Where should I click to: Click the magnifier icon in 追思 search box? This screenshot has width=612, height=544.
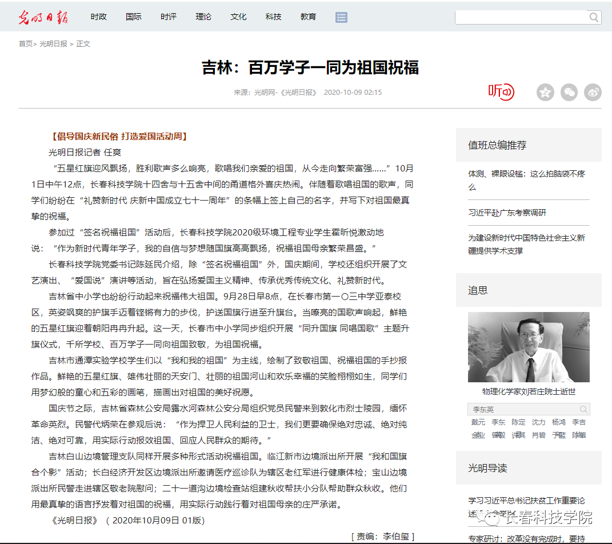[583, 409]
